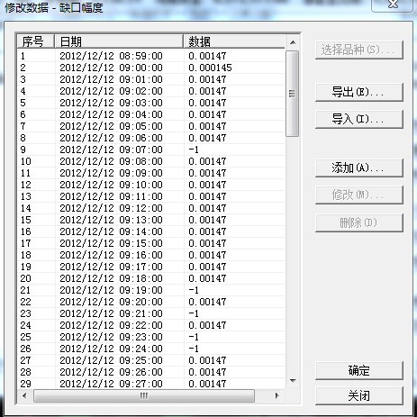Viewport: 417px width, 417px height.
Task: Click vertical scrollbar down arrow
Action: click(293, 381)
